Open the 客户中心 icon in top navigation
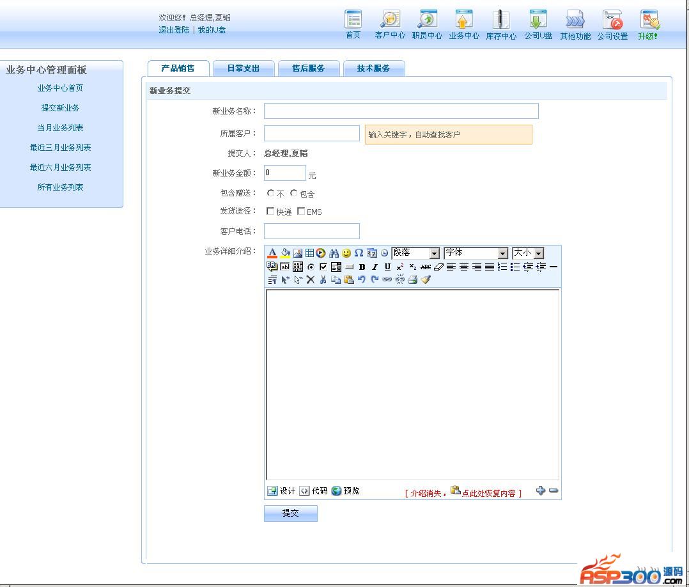 pos(390,25)
